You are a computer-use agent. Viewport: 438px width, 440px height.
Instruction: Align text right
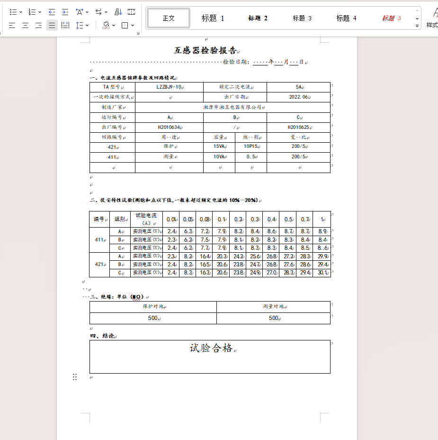point(38,26)
